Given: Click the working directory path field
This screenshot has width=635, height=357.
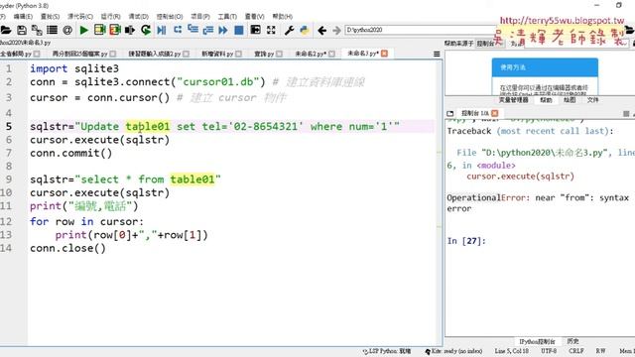Looking at the screenshot, I should click(420, 30).
